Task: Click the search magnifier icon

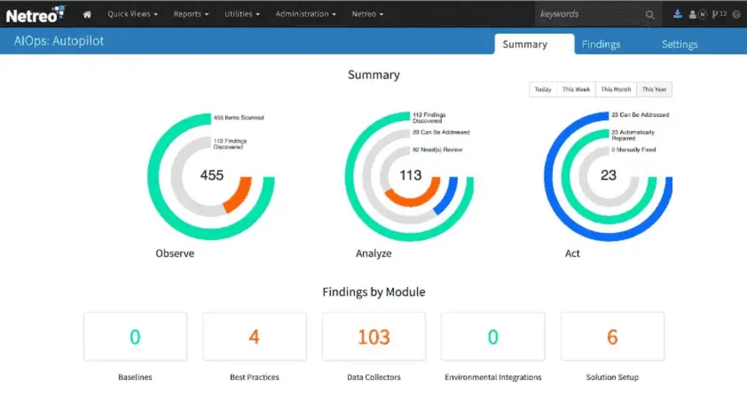Action: click(x=650, y=15)
